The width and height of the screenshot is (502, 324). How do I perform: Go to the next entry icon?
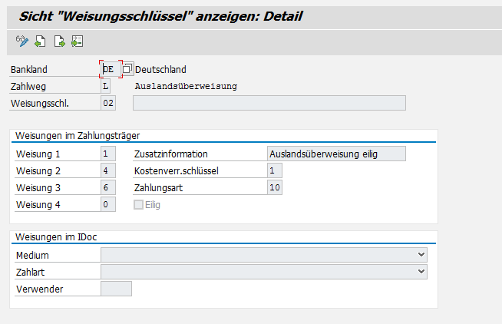pos(59,41)
